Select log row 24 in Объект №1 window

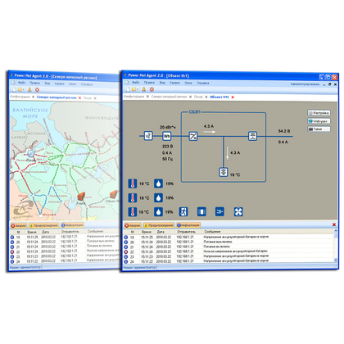coord(229,261)
